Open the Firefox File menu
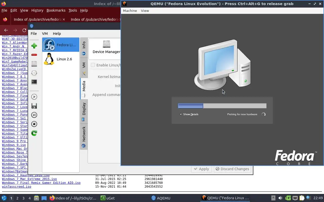 click(x=4, y=10)
